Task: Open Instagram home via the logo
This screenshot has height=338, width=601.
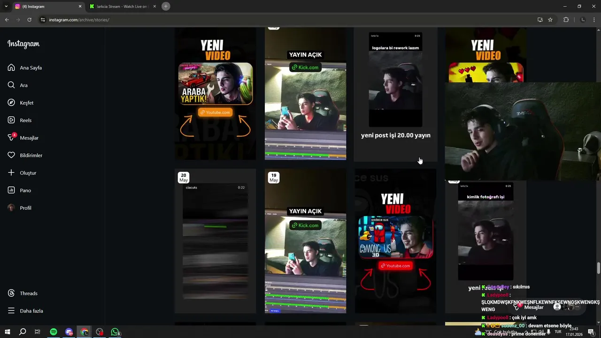Action: coord(23,44)
